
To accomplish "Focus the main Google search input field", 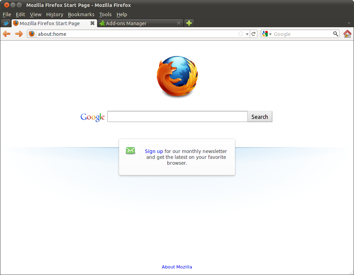I will click(177, 116).
